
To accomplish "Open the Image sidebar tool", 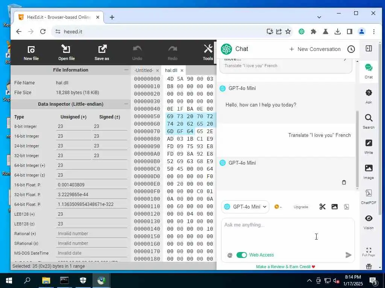I will click(368, 172).
